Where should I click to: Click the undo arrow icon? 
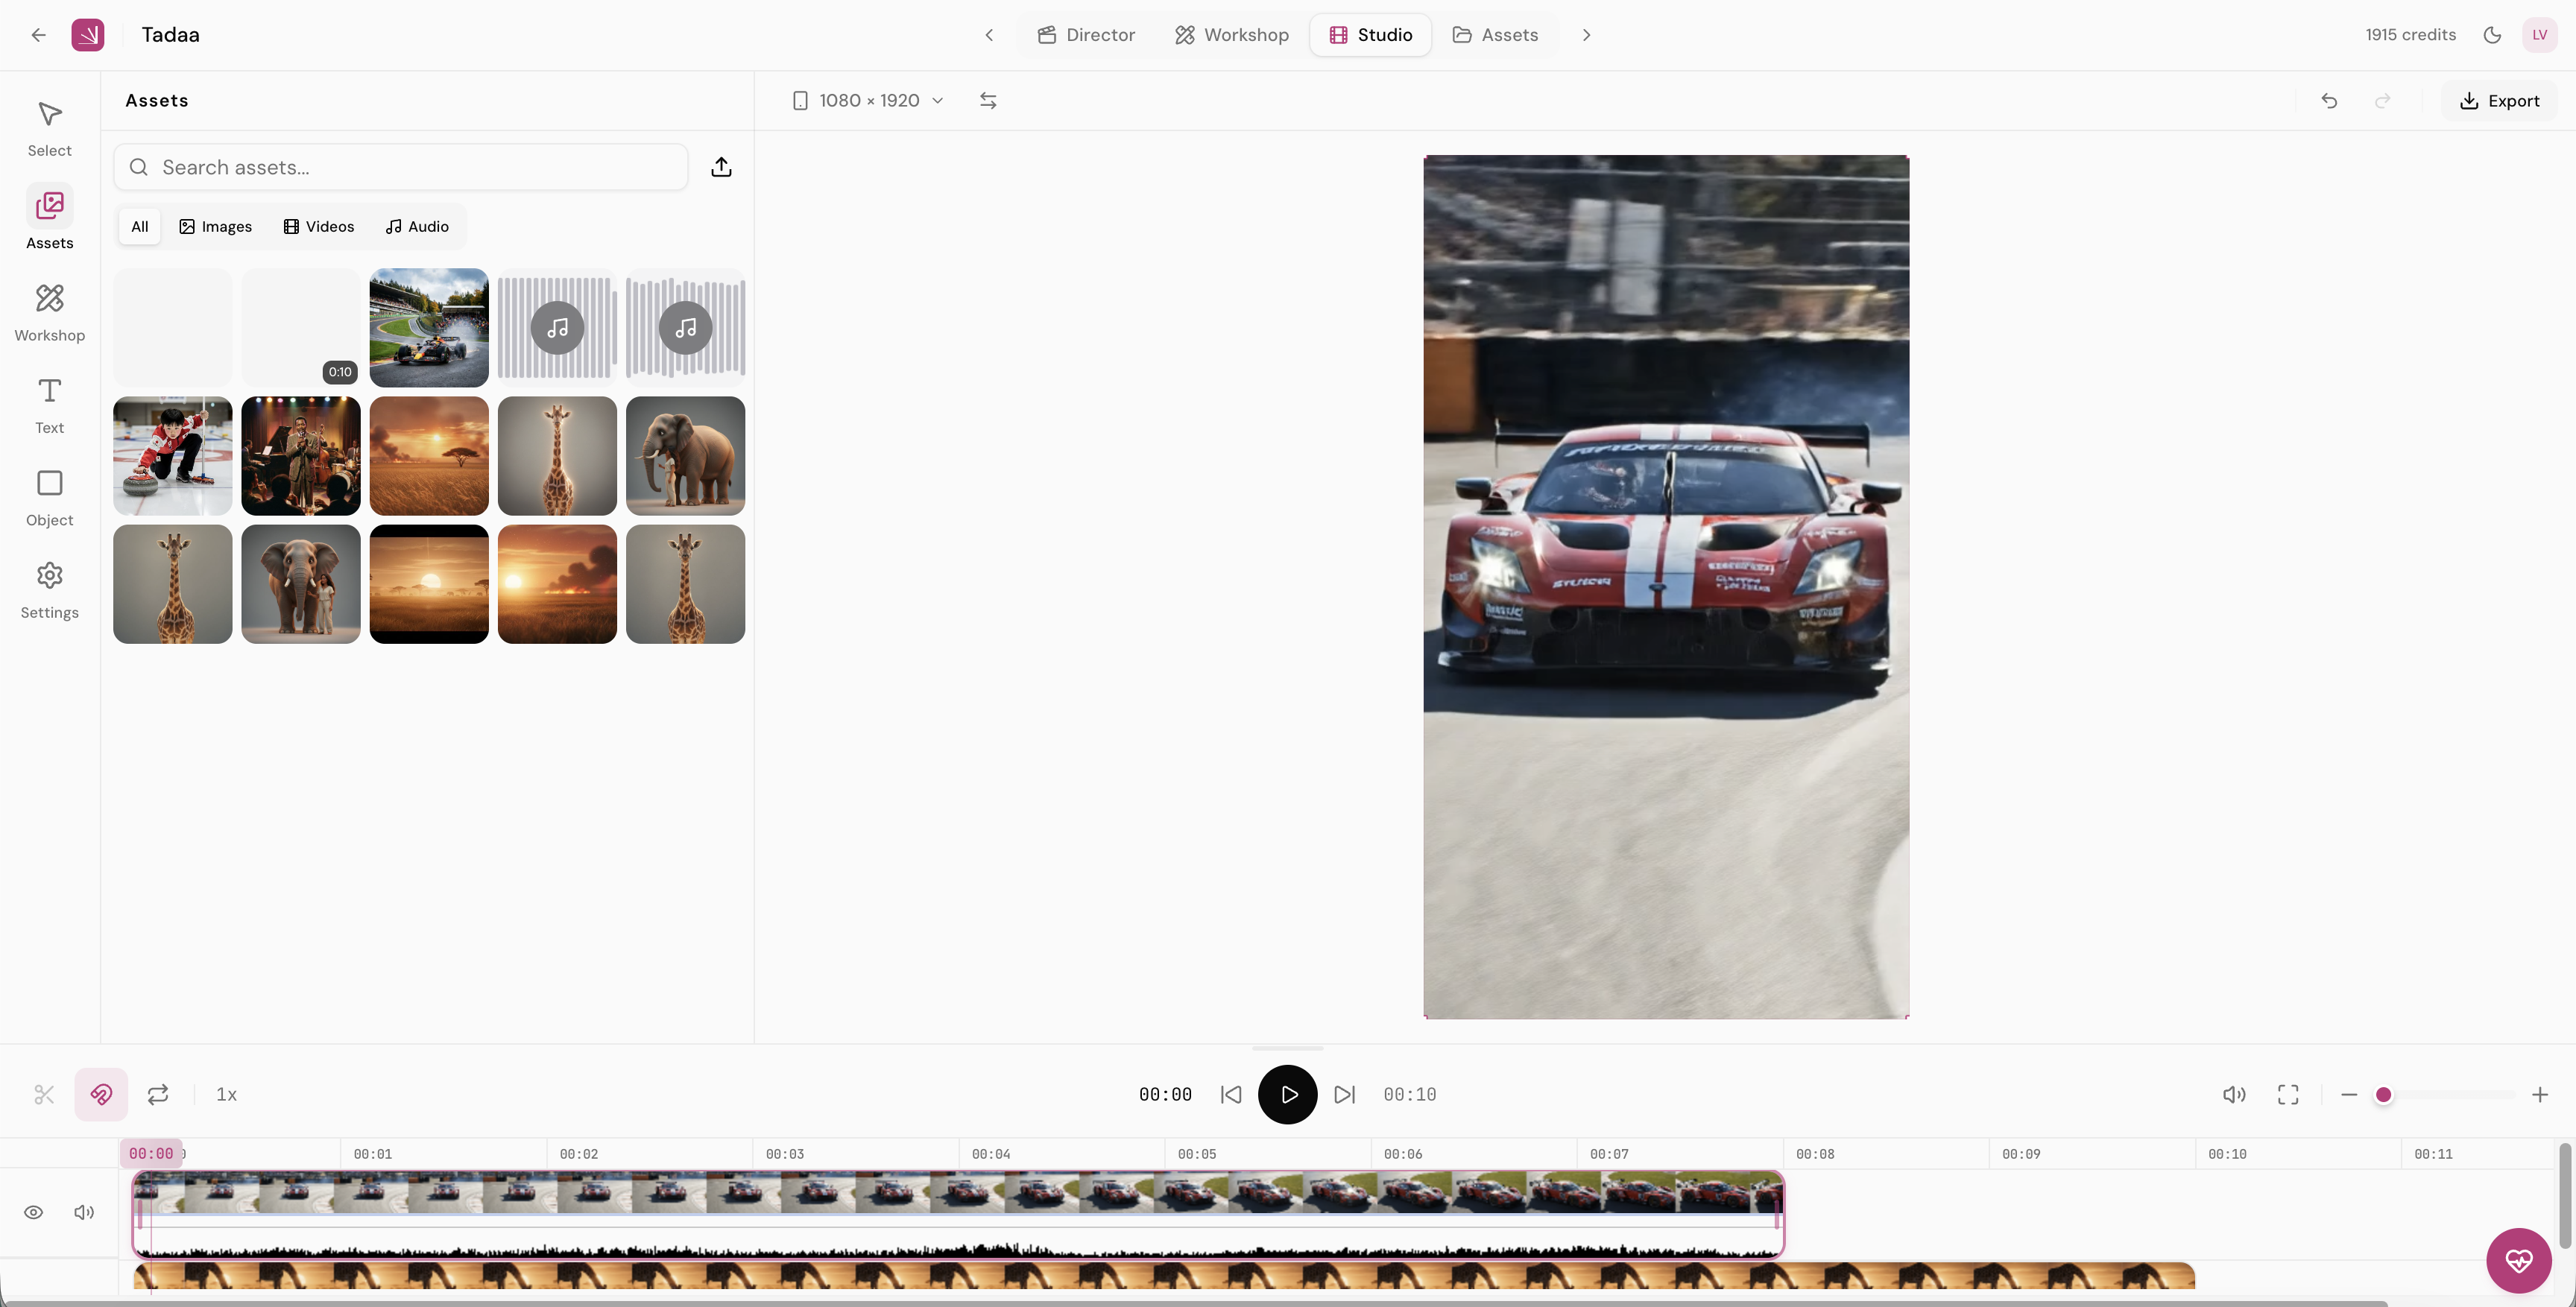2329,100
